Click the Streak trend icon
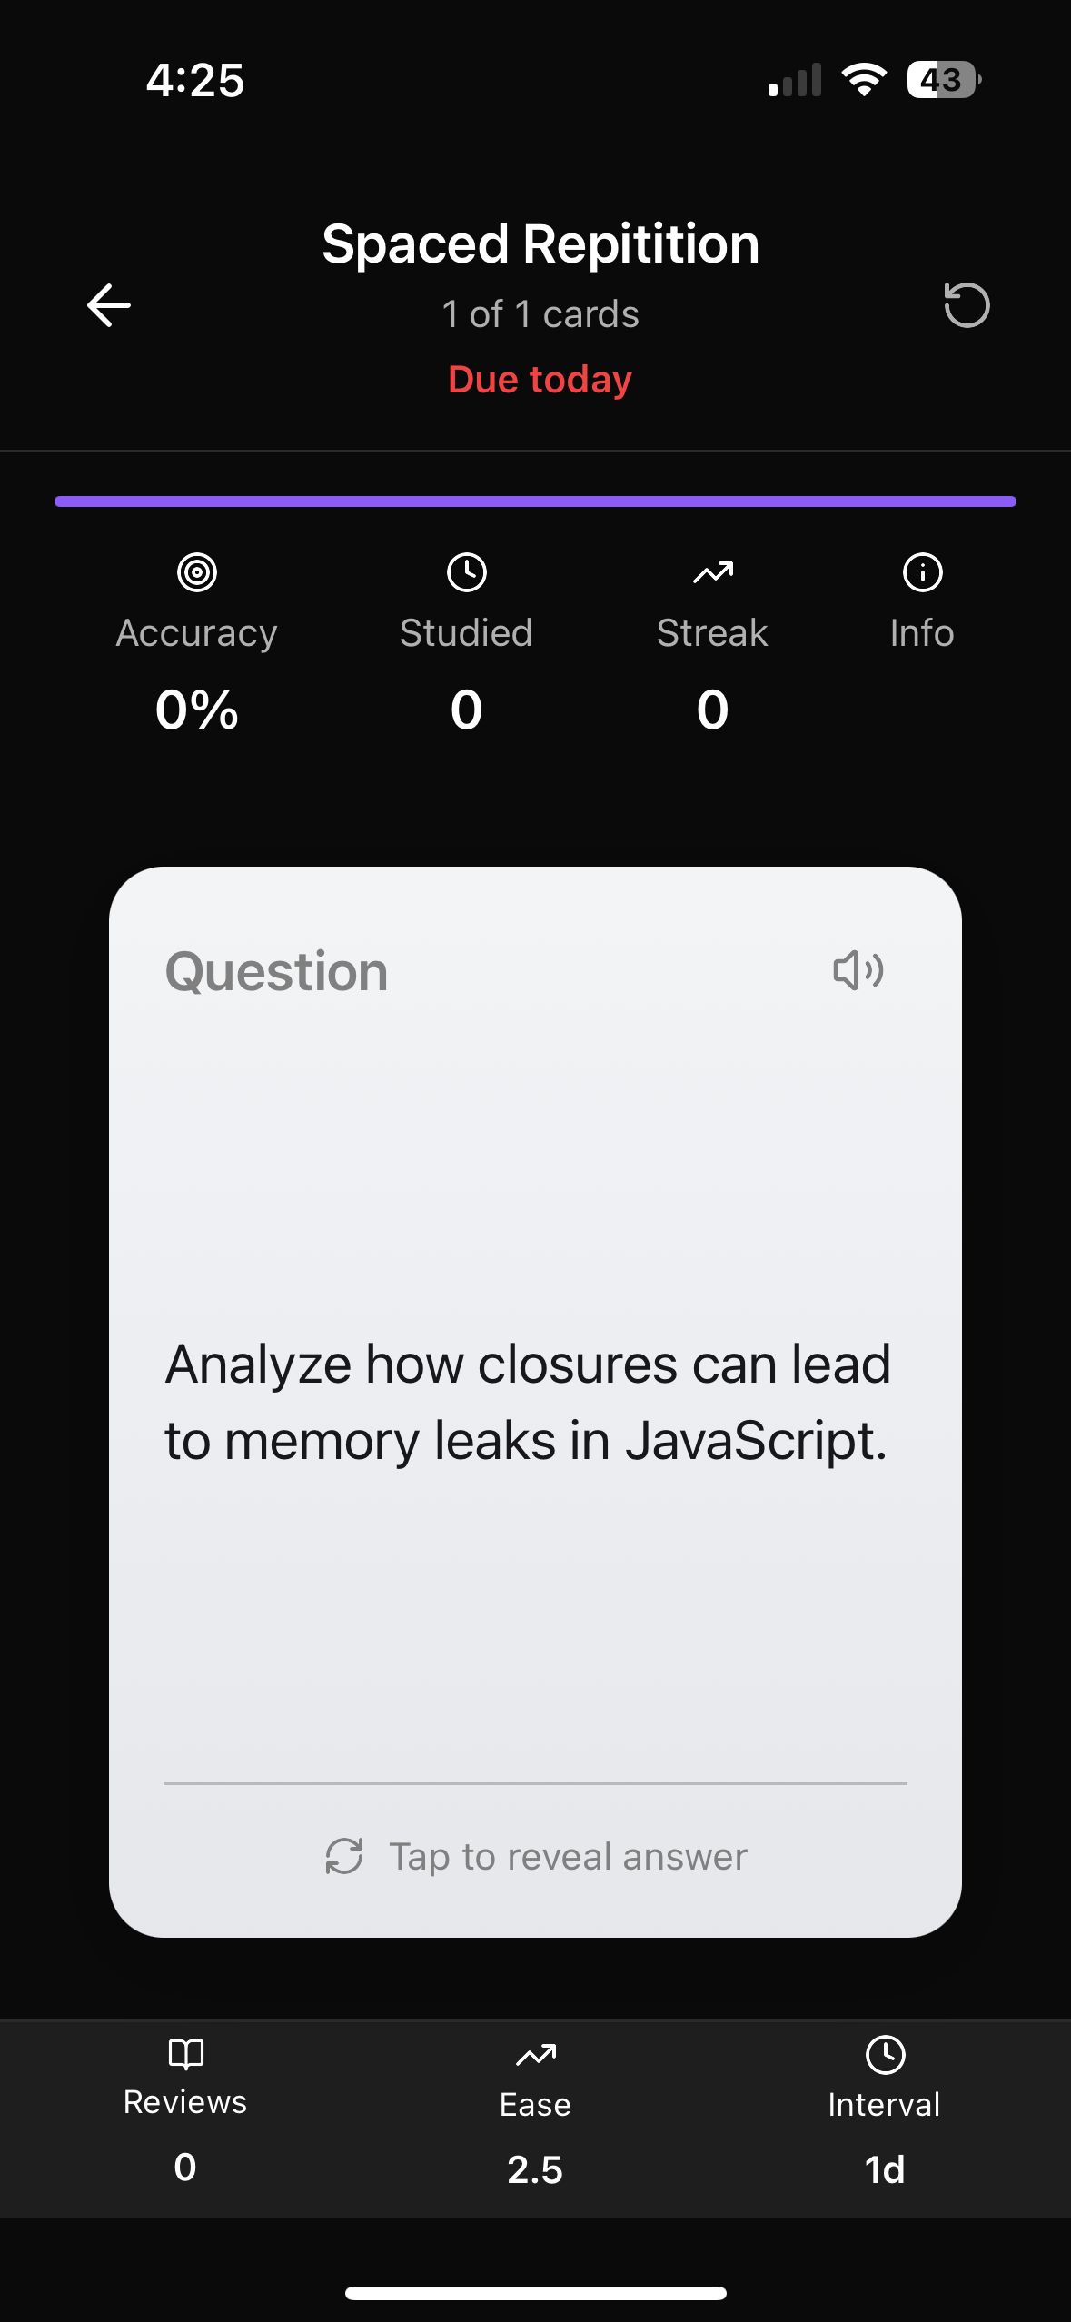The width and height of the screenshot is (1071, 2322). 712,572
